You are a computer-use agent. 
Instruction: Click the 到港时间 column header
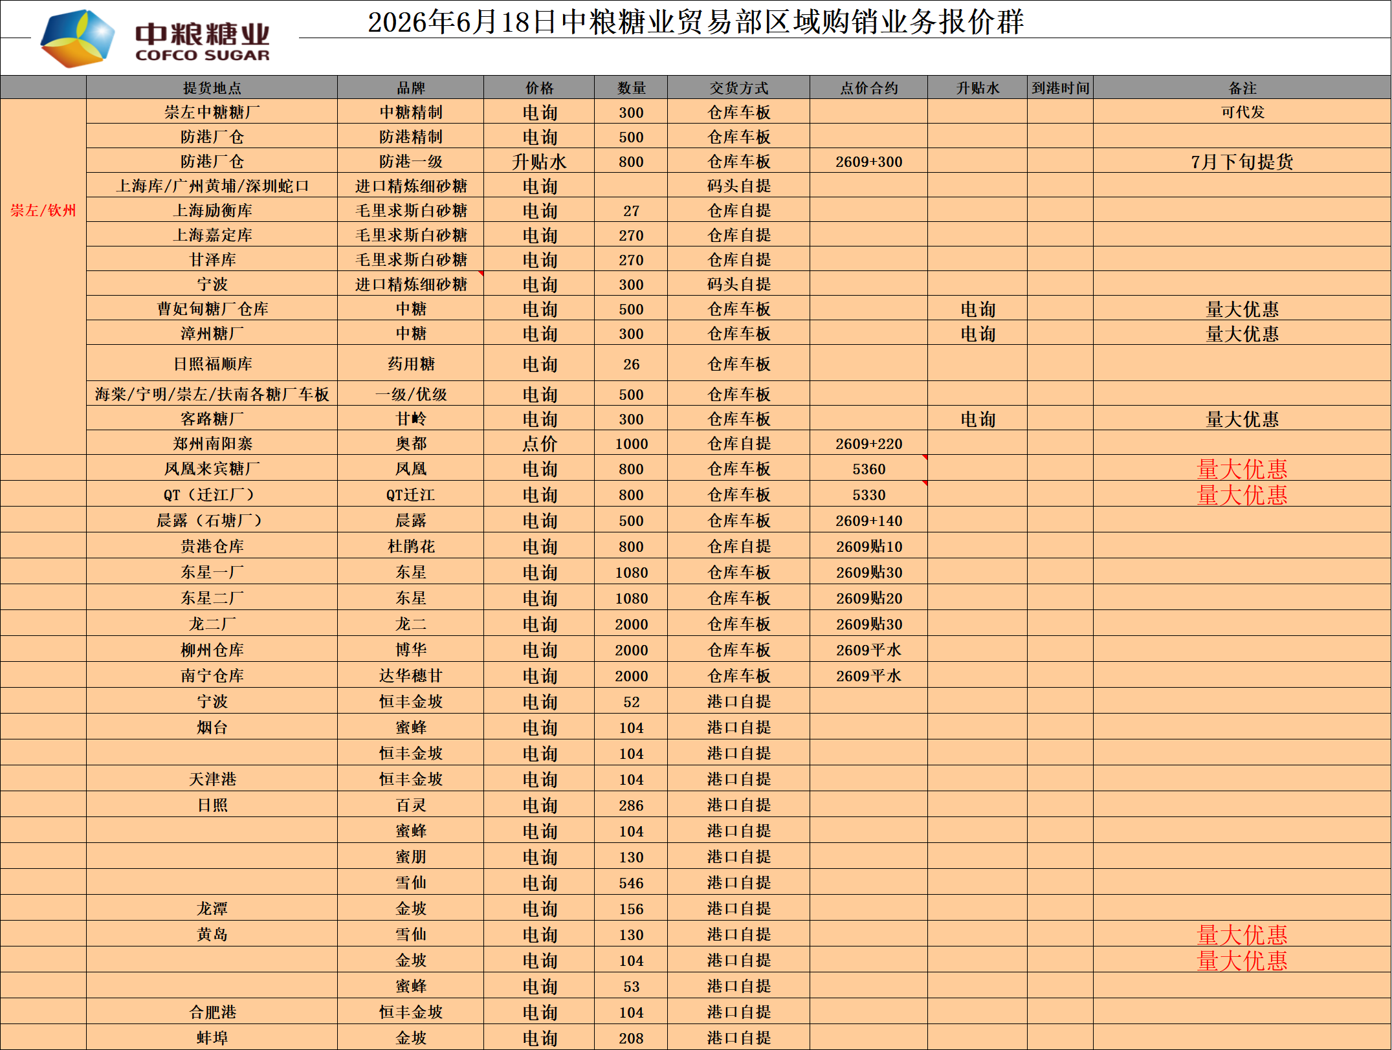tap(1061, 87)
